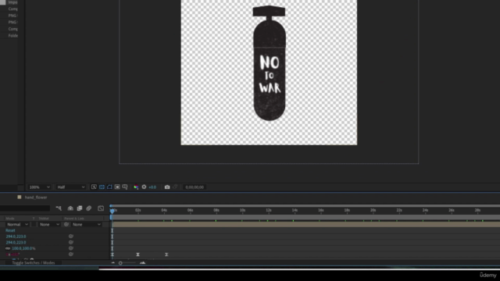Click the timeline layer search field

coord(25,208)
